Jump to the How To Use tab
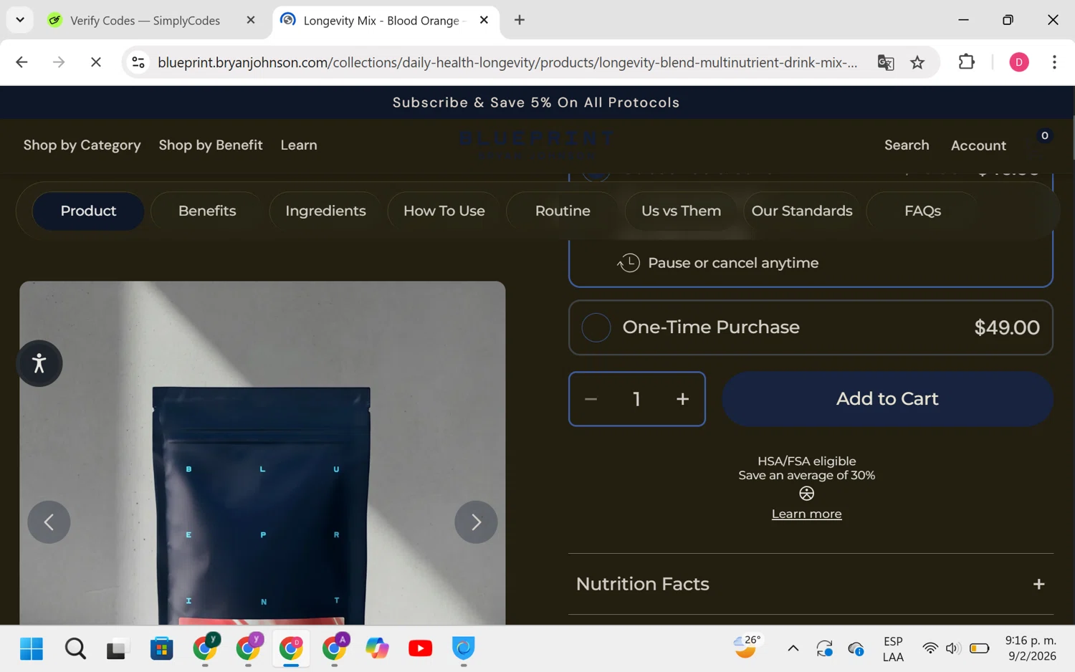Screen dimensions: 1075x672 click(444, 211)
